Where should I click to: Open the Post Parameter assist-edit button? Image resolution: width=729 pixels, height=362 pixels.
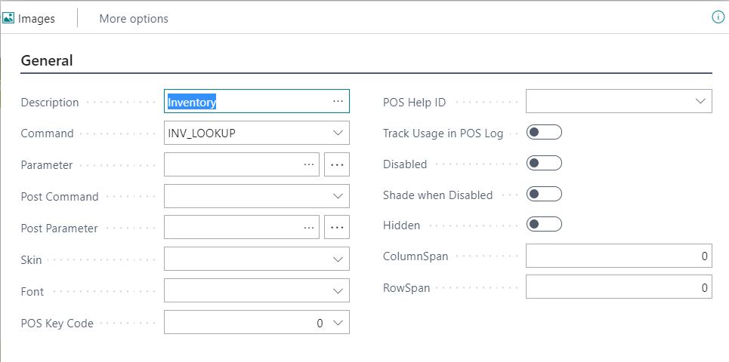337,228
